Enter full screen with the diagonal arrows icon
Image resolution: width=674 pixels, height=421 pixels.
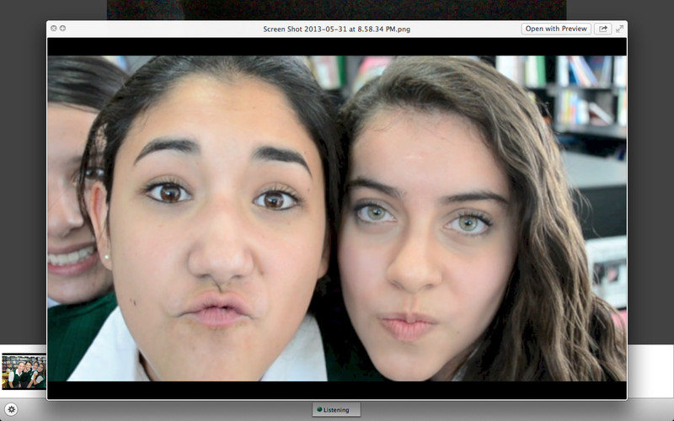click(619, 29)
